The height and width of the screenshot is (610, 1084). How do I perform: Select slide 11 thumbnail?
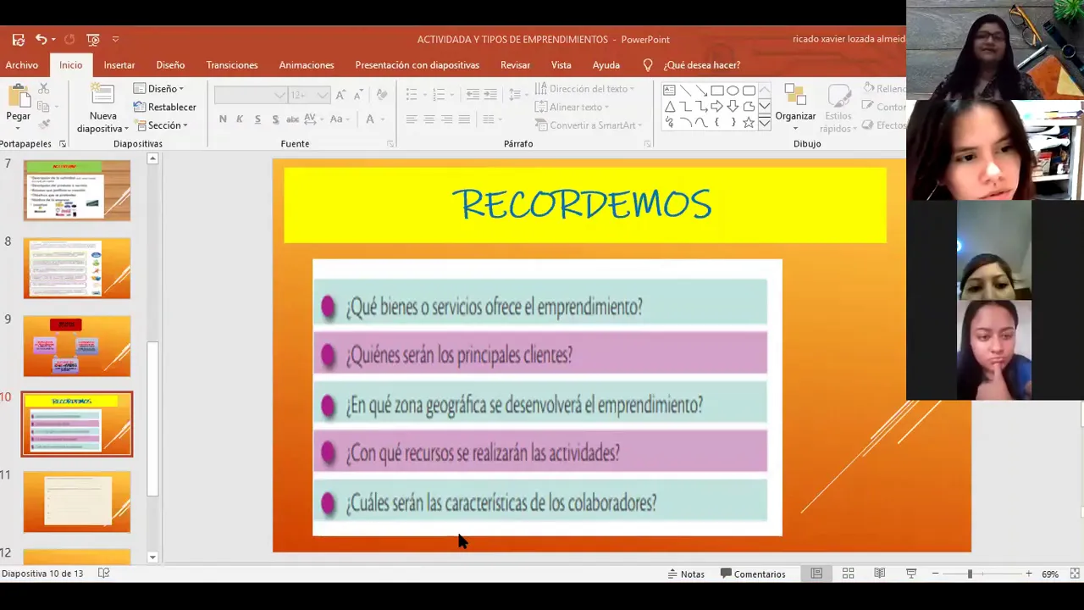77,502
